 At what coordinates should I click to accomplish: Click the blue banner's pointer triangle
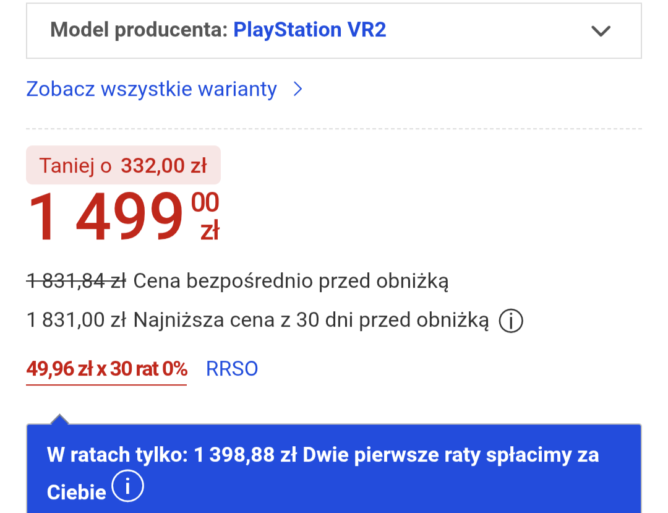click(x=59, y=419)
